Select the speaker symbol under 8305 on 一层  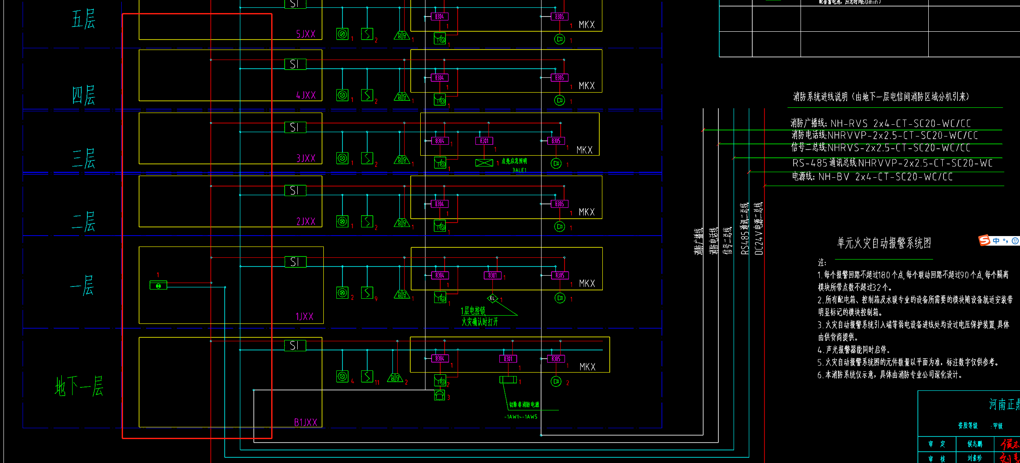click(560, 298)
